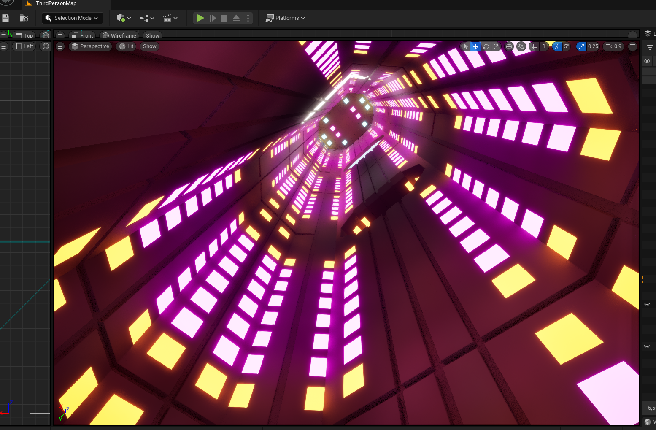Turn off scale snapping toggle
The width and height of the screenshot is (656, 430).
[x=581, y=46]
